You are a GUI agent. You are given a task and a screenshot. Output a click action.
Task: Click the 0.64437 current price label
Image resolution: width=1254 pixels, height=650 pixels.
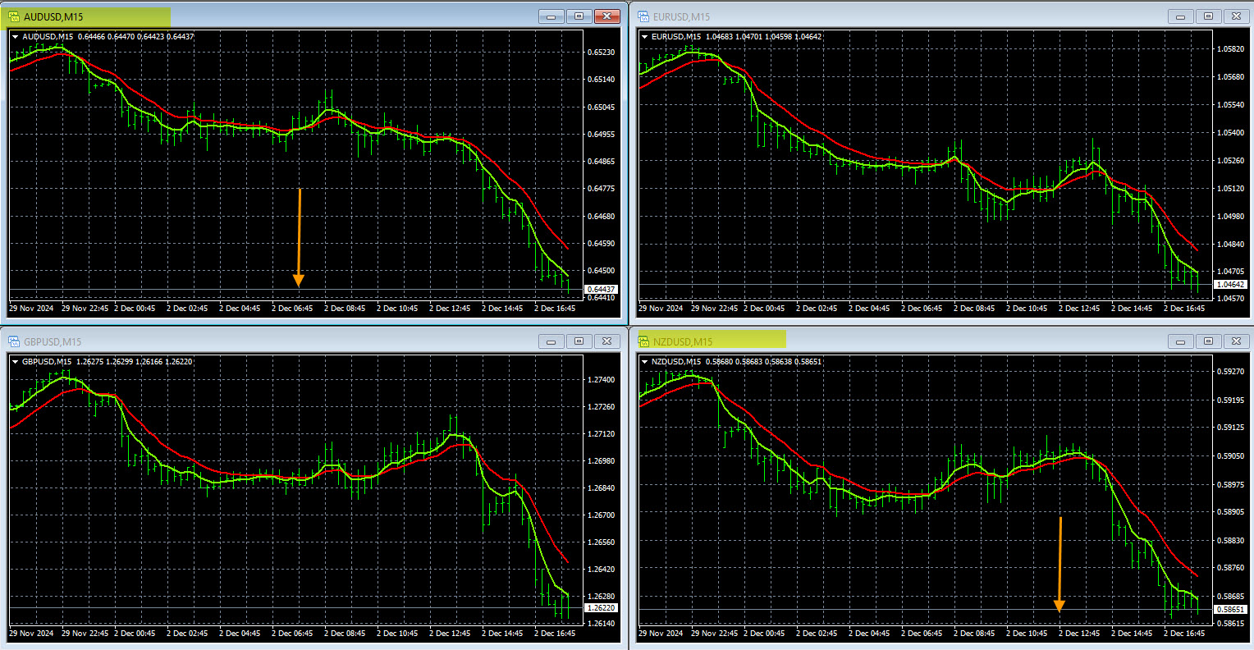601,290
